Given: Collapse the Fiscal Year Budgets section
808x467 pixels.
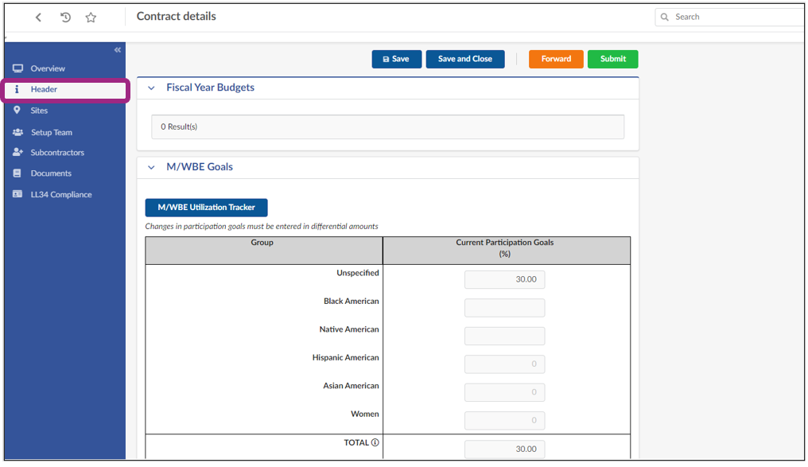Looking at the screenshot, I should 151,88.
